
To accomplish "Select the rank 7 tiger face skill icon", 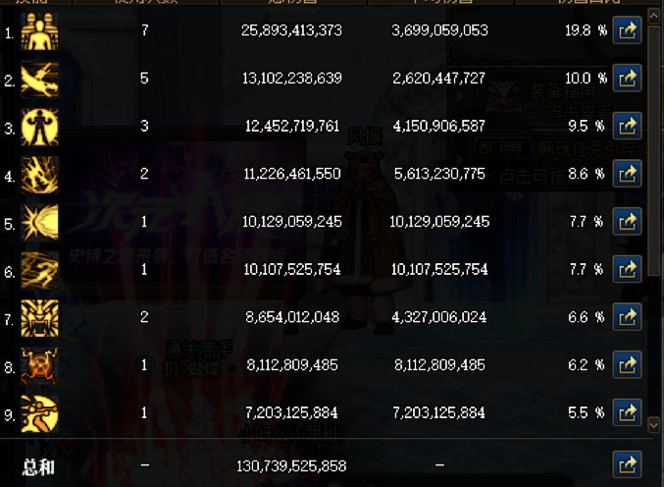I will 40,318.
